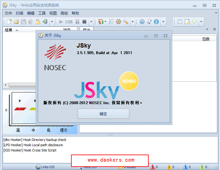Click left arrow of results horizontal scrollbar

click(6, 85)
